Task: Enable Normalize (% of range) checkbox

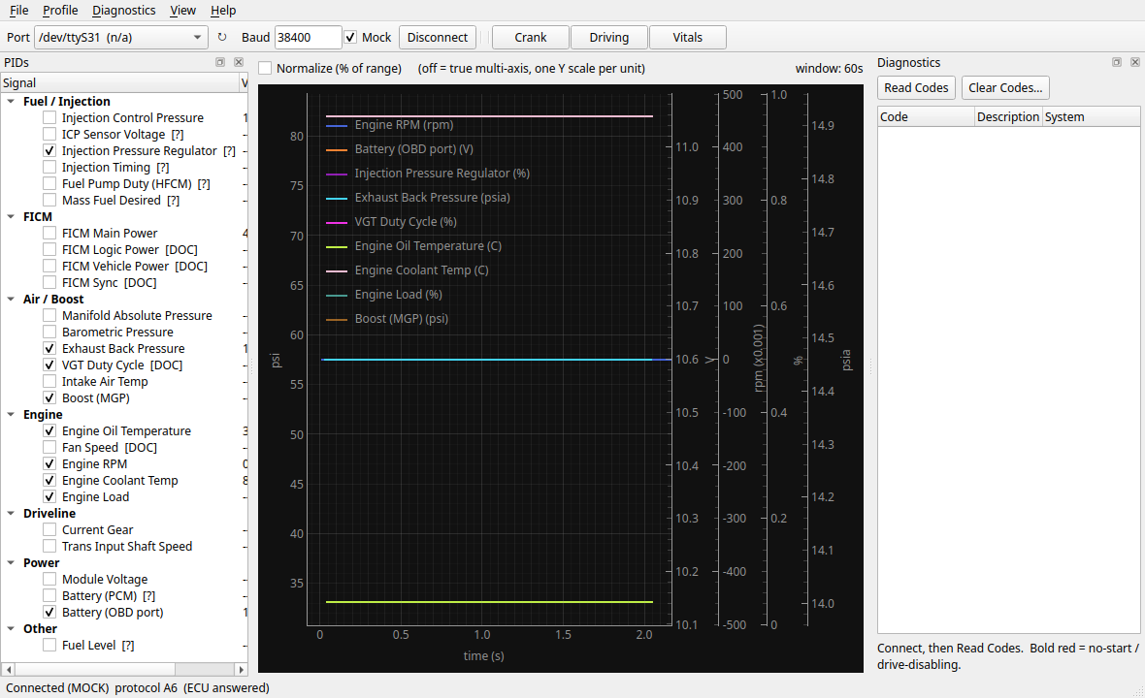Action: click(x=265, y=68)
